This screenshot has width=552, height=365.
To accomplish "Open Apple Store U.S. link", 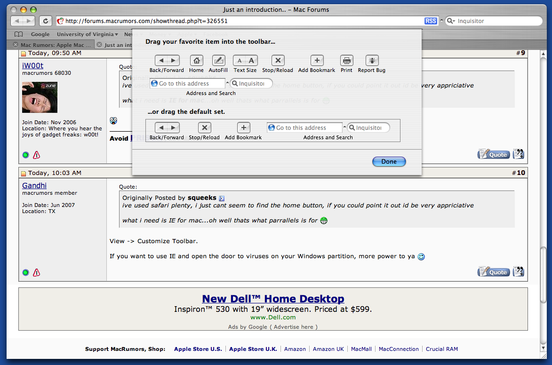I will [198, 349].
